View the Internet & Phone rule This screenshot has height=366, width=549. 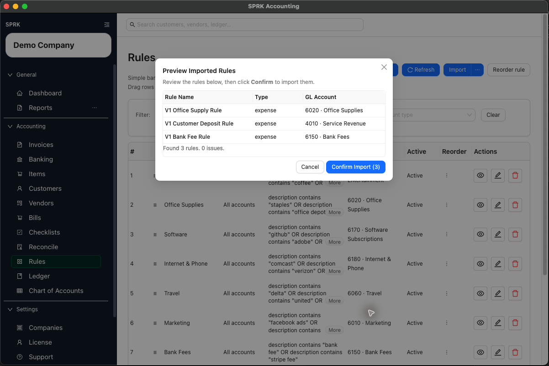pyautogui.click(x=480, y=264)
